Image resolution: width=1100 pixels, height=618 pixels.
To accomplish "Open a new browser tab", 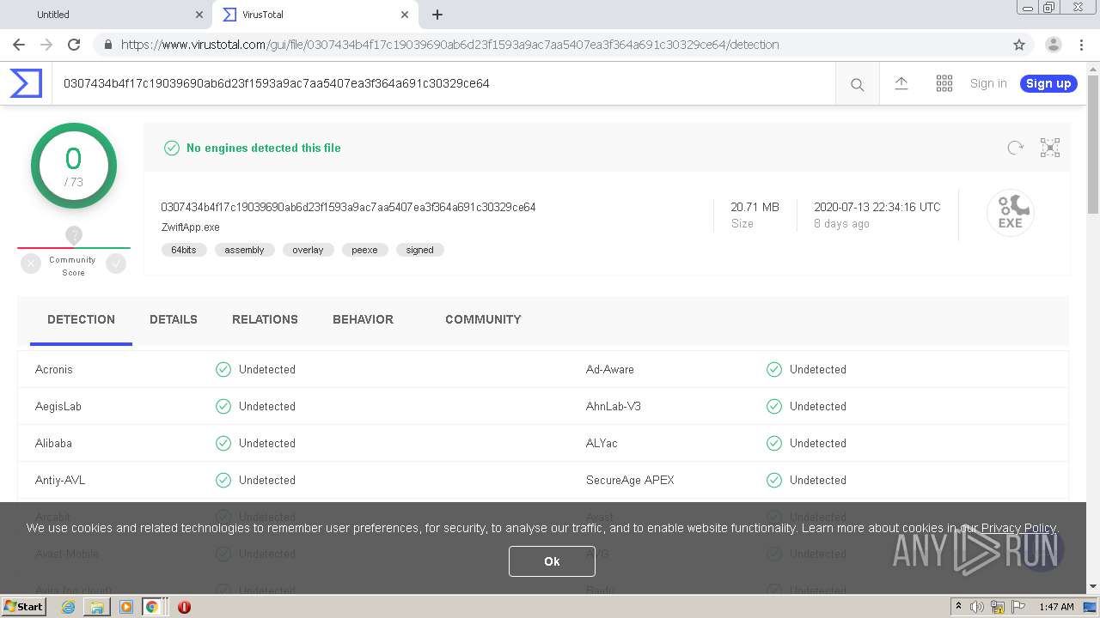I will pyautogui.click(x=437, y=15).
